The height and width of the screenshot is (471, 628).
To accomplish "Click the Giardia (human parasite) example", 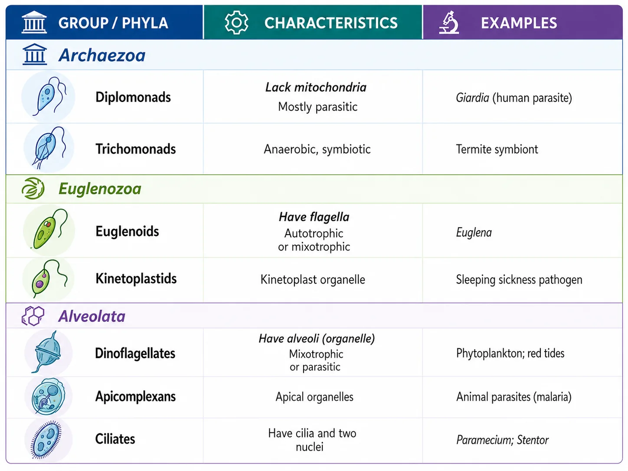I will 514,98.
